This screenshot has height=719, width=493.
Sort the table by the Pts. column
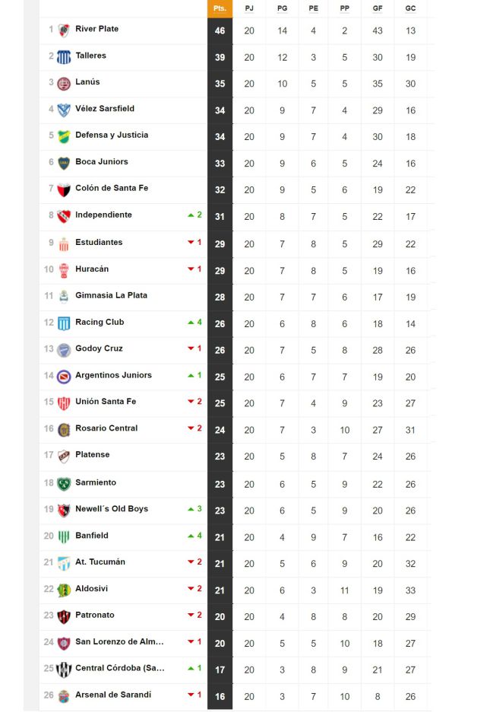point(220,8)
